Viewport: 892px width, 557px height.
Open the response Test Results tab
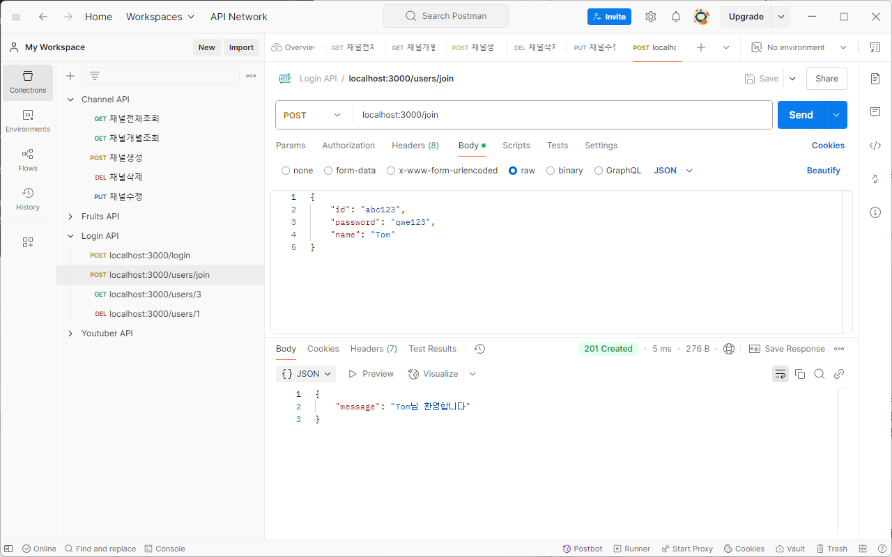click(x=433, y=349)
